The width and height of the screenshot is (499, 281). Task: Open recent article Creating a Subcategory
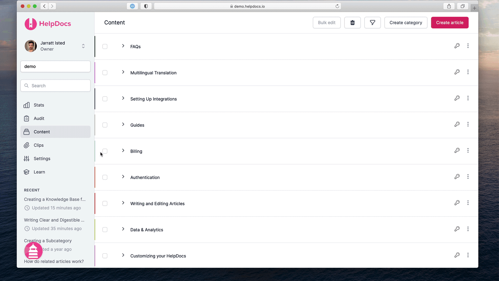pyautogui.click(x=48, y=240)
